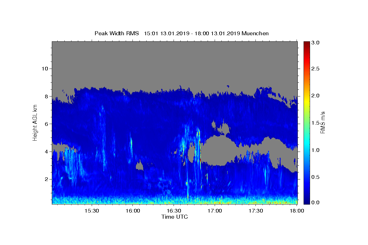Screen dimensions: 368x245
Task: Click the '17:30' time tick label
Action: tap(256, 211)
